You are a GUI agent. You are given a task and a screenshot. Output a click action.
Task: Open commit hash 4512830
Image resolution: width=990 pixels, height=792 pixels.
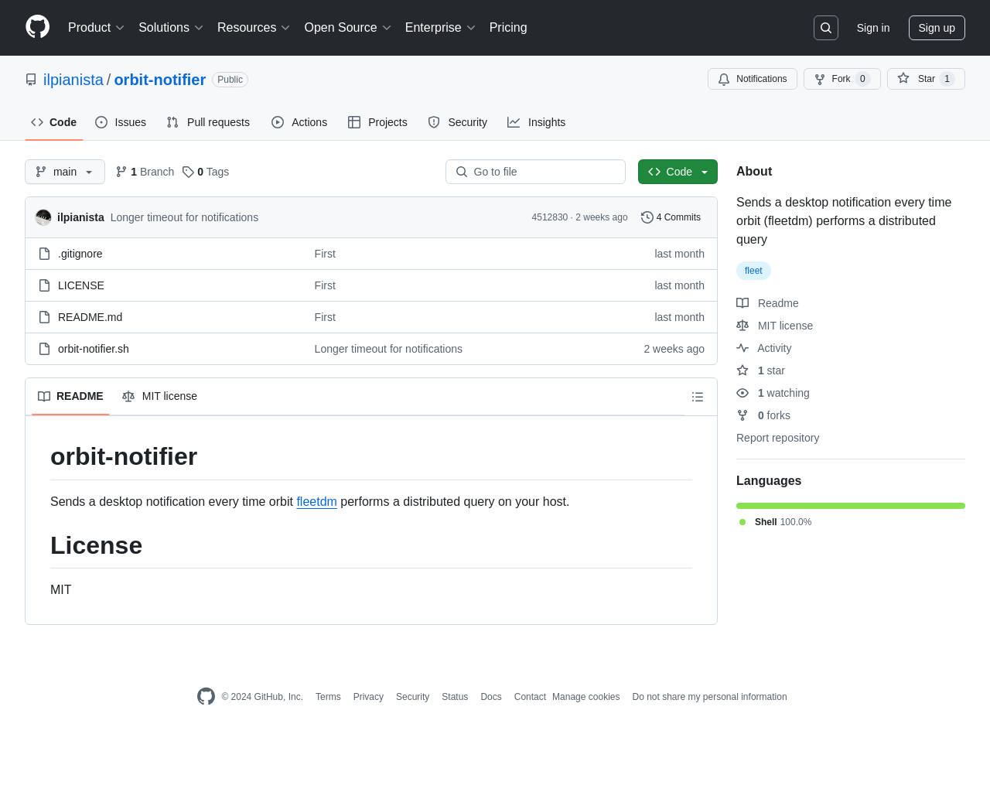pyautogui.click(x=550, y=217)
